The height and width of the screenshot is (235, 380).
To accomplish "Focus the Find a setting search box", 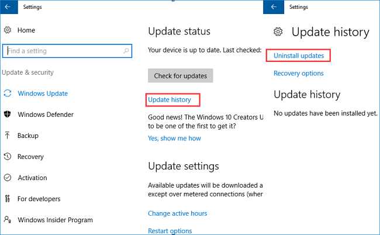I will click(x=67, y=51).
